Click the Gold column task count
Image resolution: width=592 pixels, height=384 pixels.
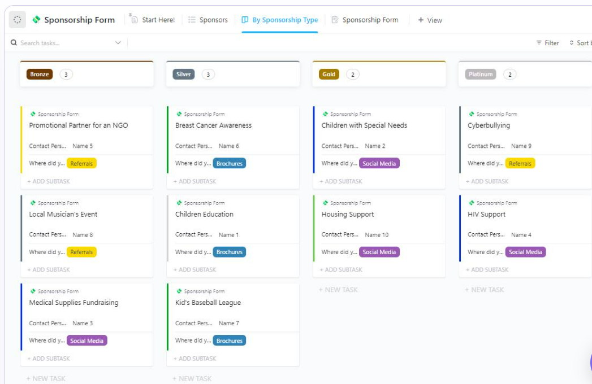tap(353, 75)
